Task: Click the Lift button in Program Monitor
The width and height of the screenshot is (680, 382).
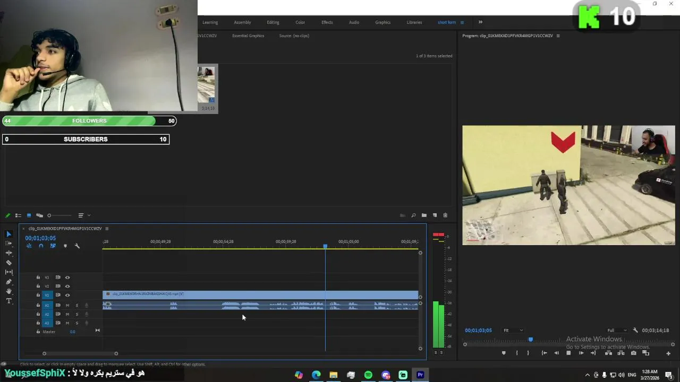Action: coord(608,353)
